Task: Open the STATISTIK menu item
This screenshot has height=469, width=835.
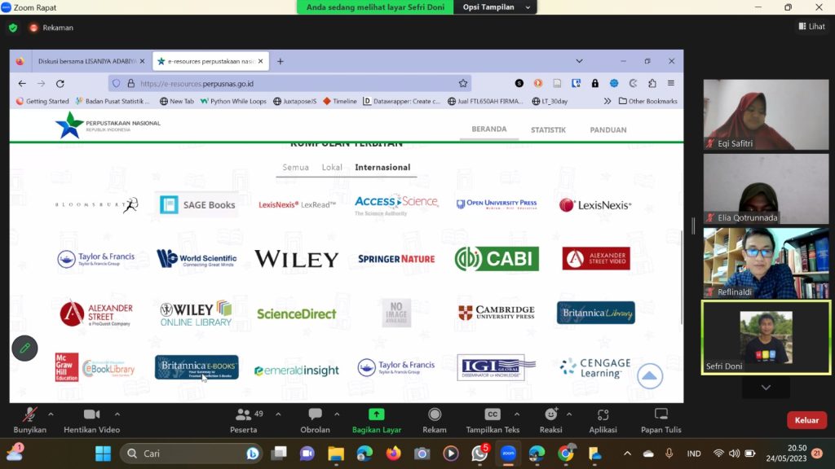Action: (x=548, y=130)
